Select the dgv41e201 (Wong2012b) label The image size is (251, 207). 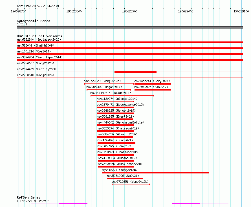click(x=120, y=170)
